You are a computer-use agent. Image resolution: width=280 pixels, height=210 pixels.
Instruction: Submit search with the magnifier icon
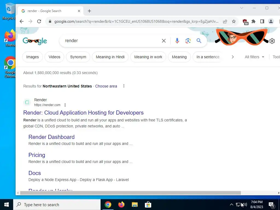click(x=199, y=41)
